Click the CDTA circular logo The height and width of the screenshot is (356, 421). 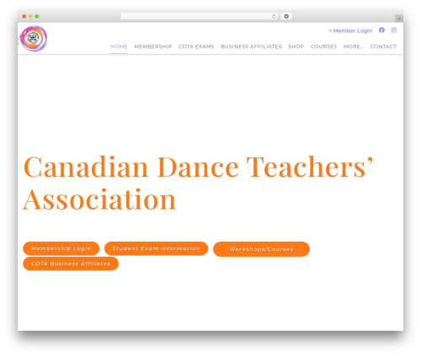pos(34,39)
